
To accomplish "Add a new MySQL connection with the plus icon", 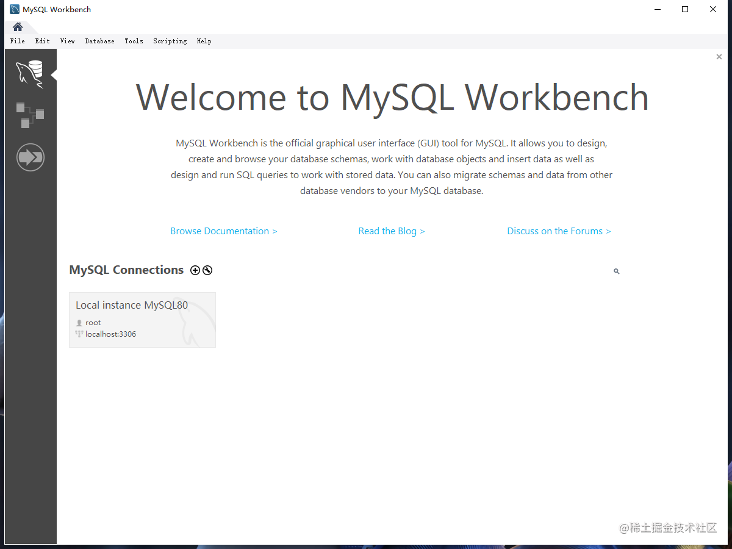I will coord(195,270).
